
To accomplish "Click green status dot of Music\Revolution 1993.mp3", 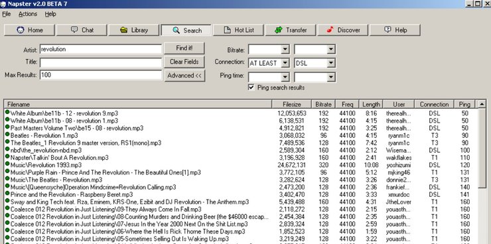I will tap(7, 164).
